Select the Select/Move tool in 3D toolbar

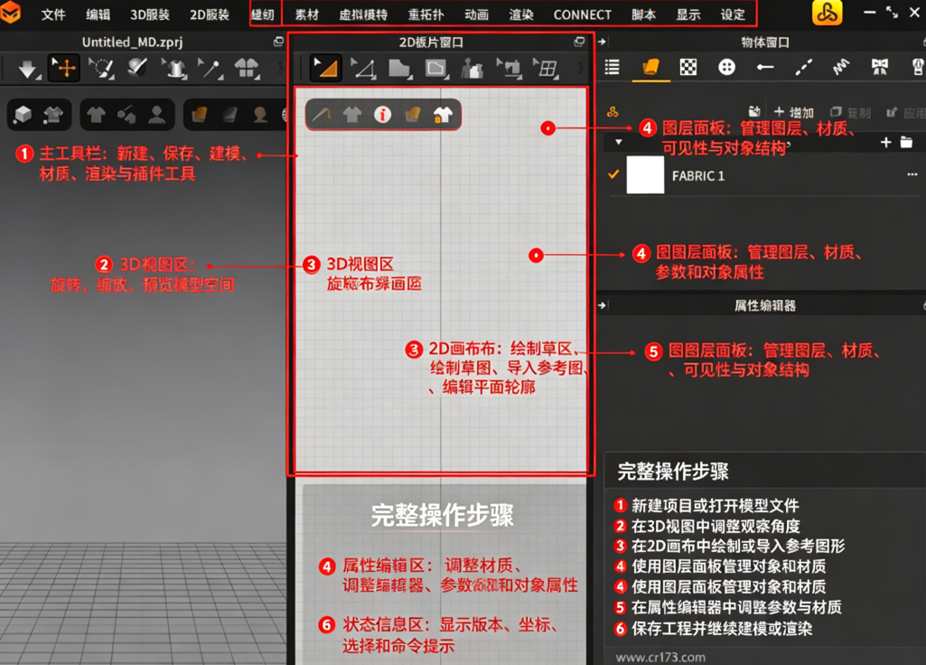pos(63,68)
